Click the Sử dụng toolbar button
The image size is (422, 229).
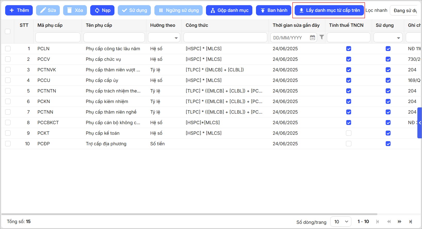click(x=134, y=10)
